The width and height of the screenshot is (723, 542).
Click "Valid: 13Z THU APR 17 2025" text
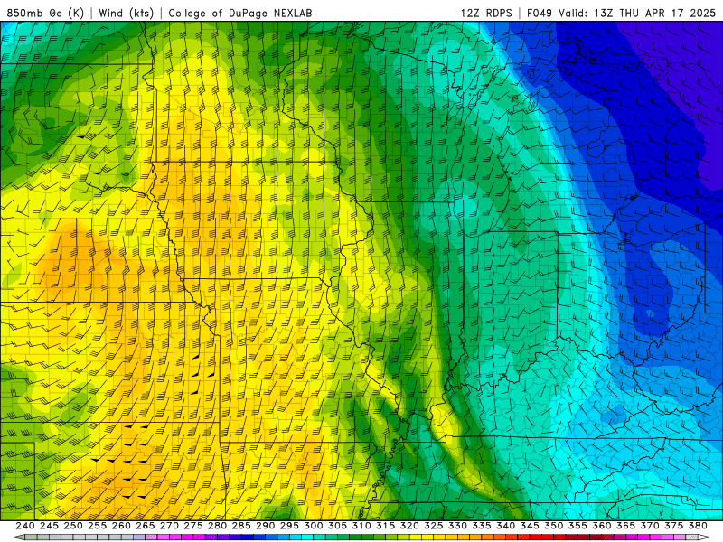tap(637, 13)
